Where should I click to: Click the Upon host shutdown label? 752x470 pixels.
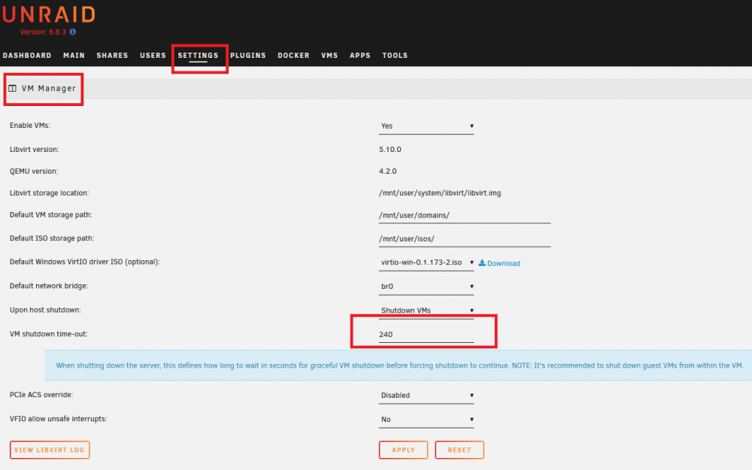(45, 310)
